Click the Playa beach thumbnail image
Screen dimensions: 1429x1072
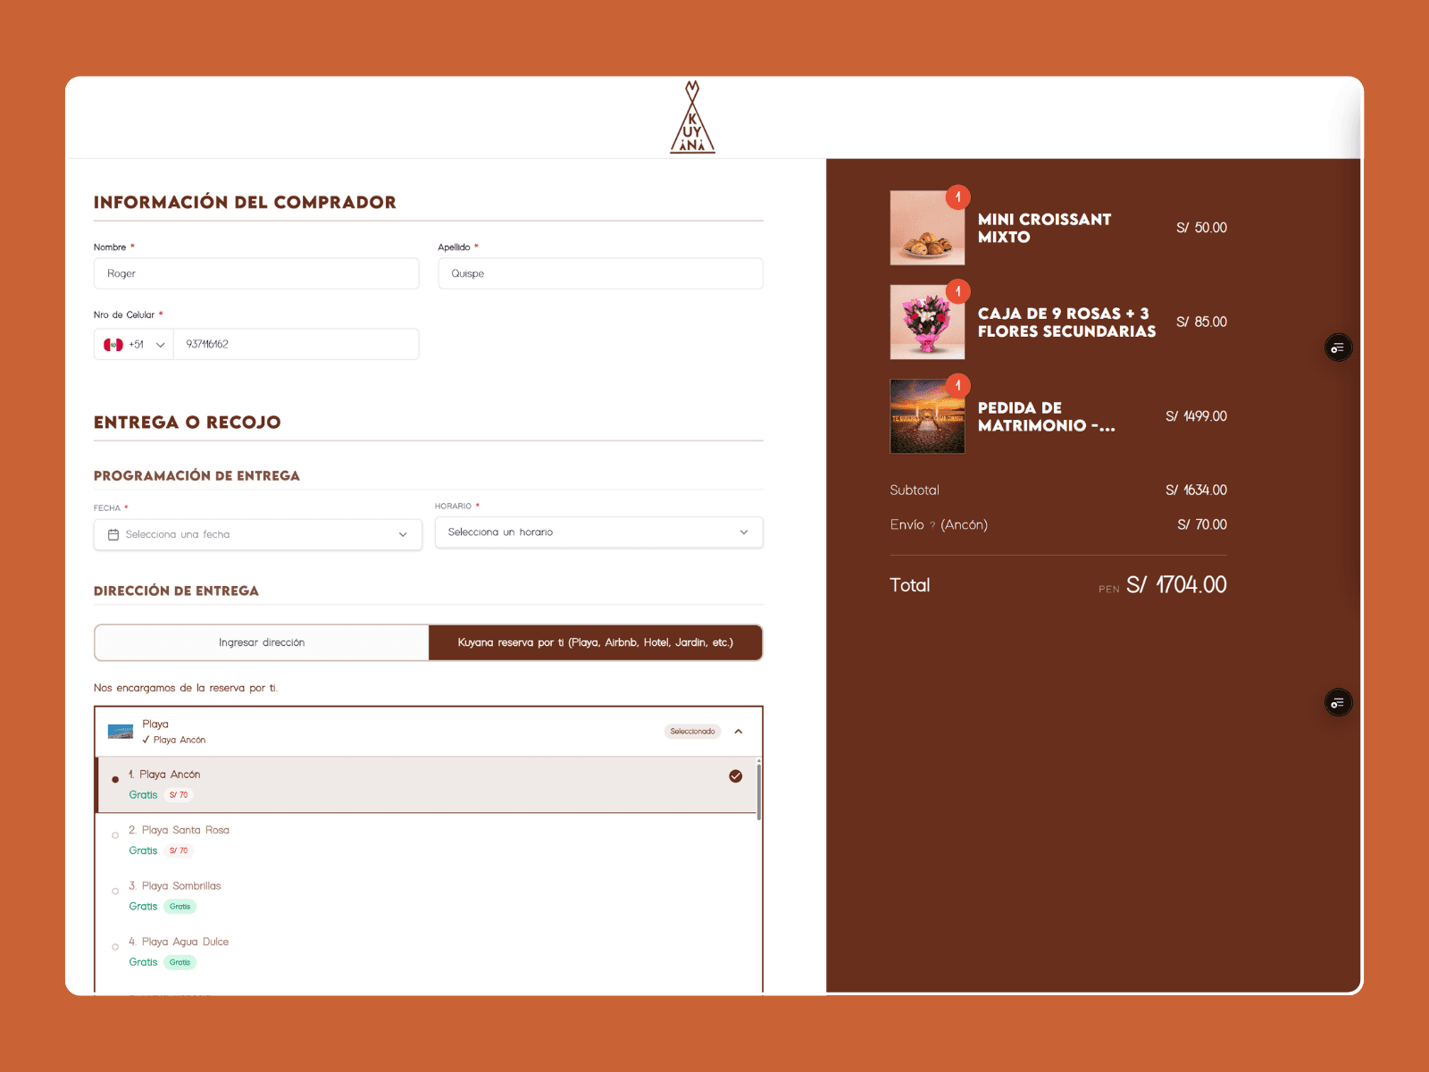(121, 732)
